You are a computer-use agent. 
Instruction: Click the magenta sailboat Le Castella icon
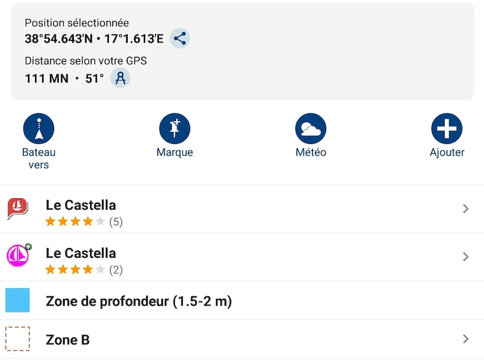click(x=19, y=255)
